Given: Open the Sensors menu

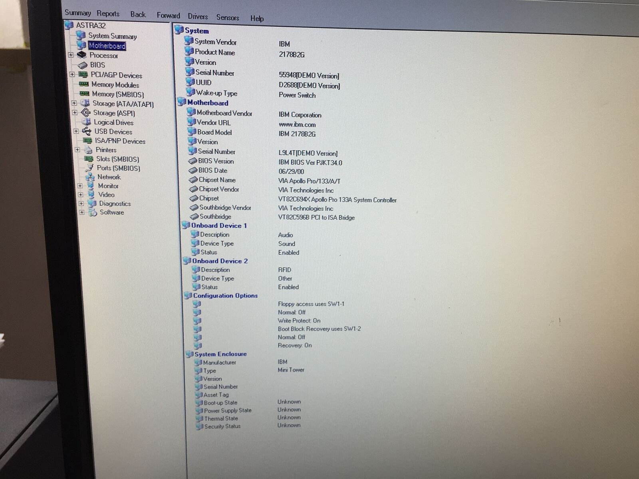Looking at the screenshot, I should 228,17.
